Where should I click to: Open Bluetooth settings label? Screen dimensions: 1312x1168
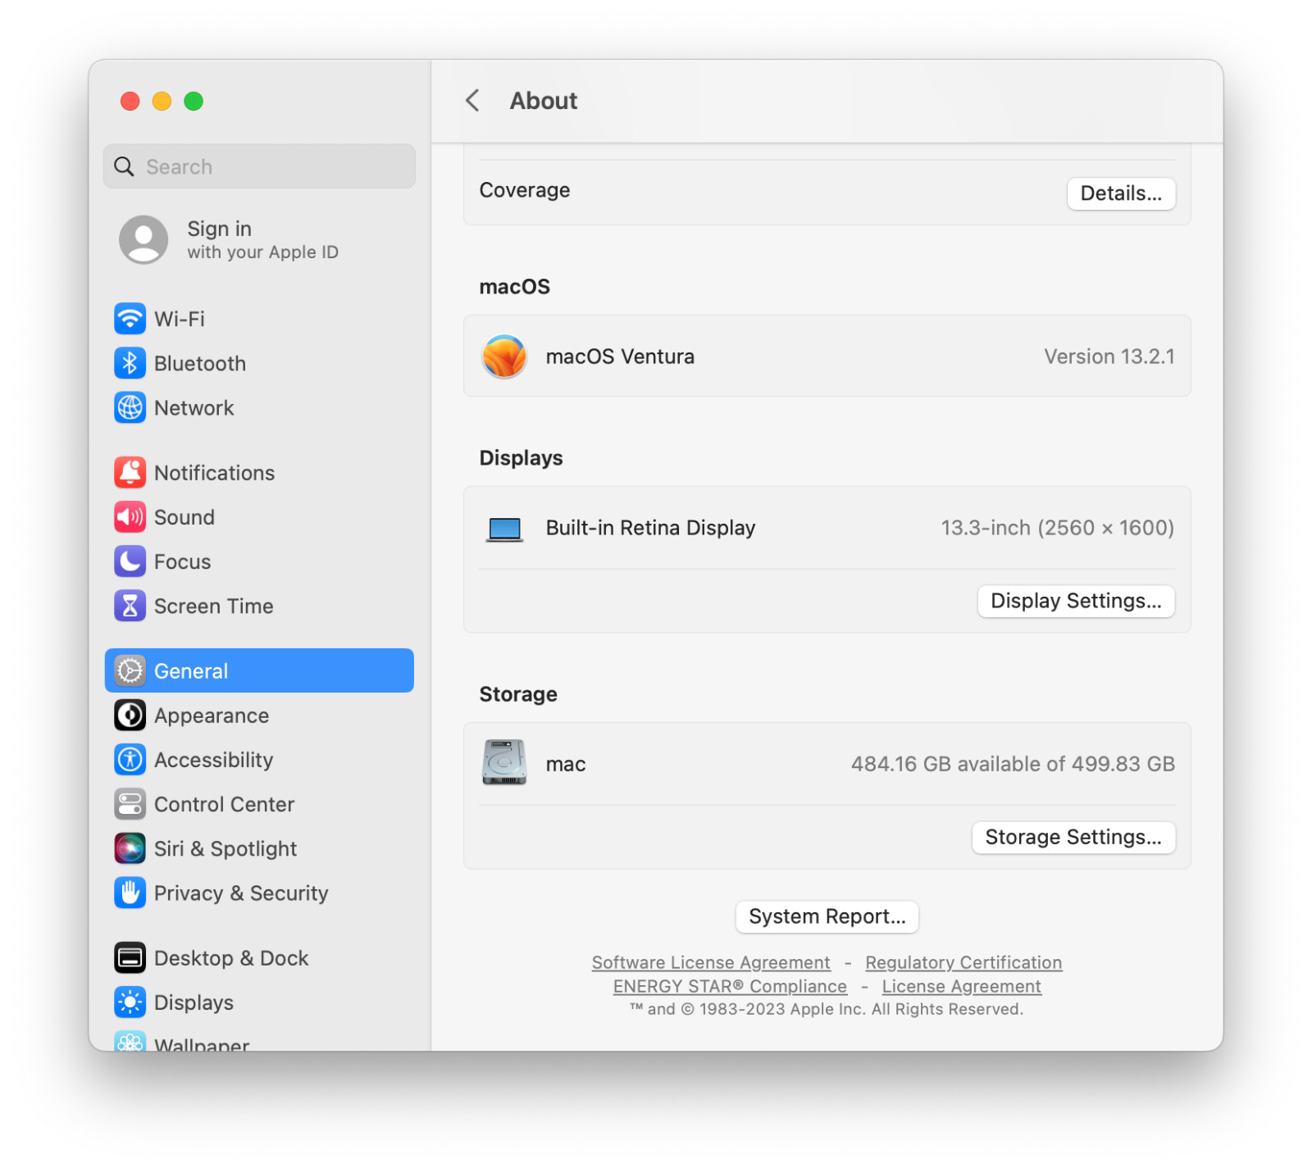pyautogui.click(x=200, y=363)
